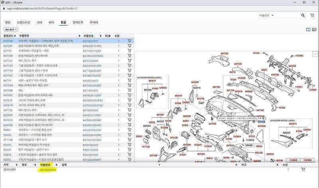Add part 93510 to the cart

(x=129, y=154)
